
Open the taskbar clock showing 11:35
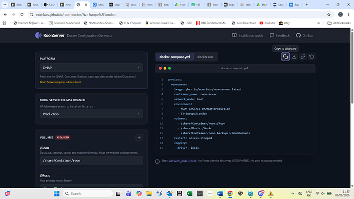pos(343,193)
